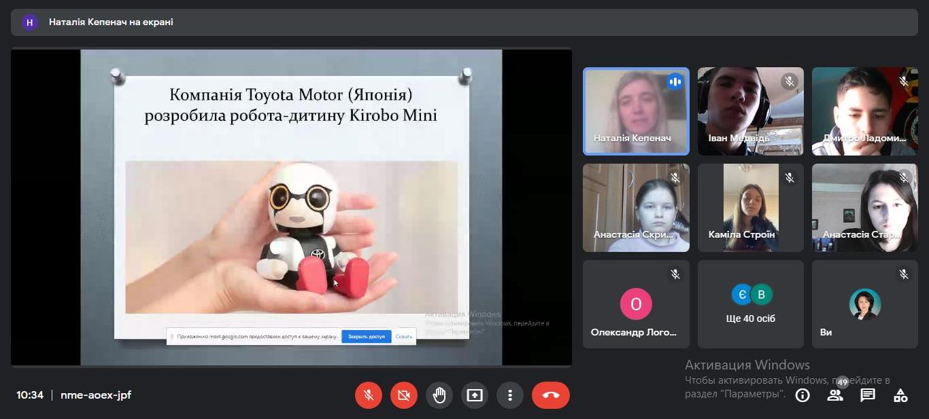Click the Скрыть link in sharing bar

(x=404, y=336)
